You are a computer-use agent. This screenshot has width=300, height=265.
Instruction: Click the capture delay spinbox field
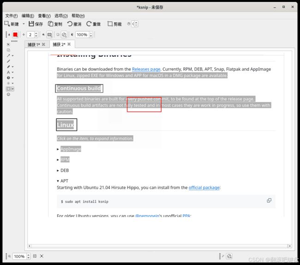point(133,24)
